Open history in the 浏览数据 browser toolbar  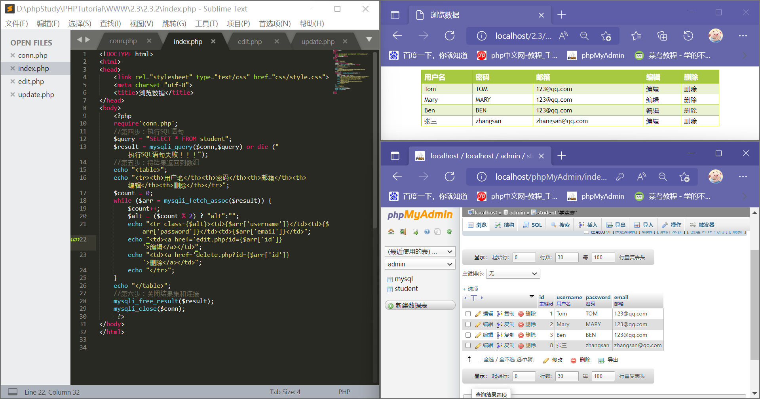(688, 36)
